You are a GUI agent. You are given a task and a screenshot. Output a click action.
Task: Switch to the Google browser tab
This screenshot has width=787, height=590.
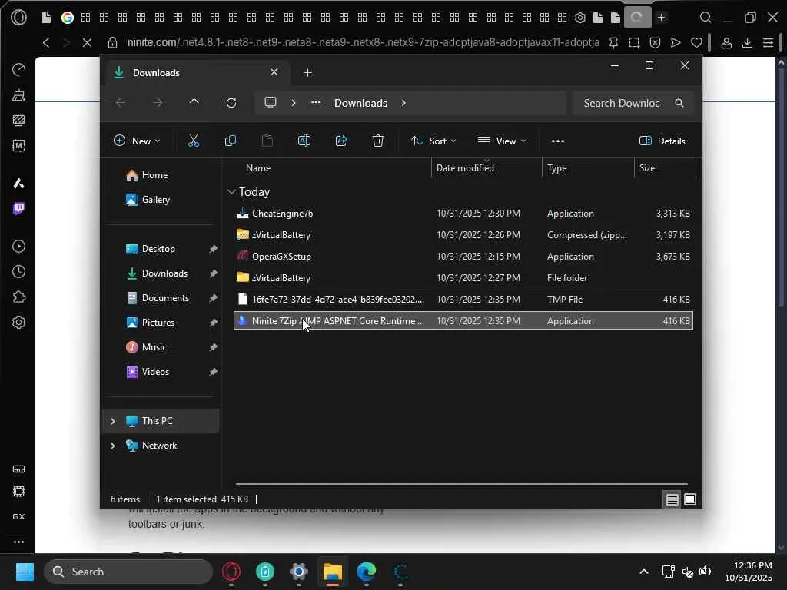tap(68, 18)
